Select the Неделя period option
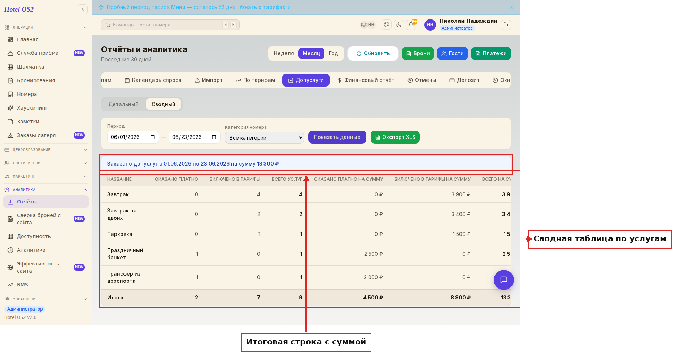680x360 pixels. 284,53
